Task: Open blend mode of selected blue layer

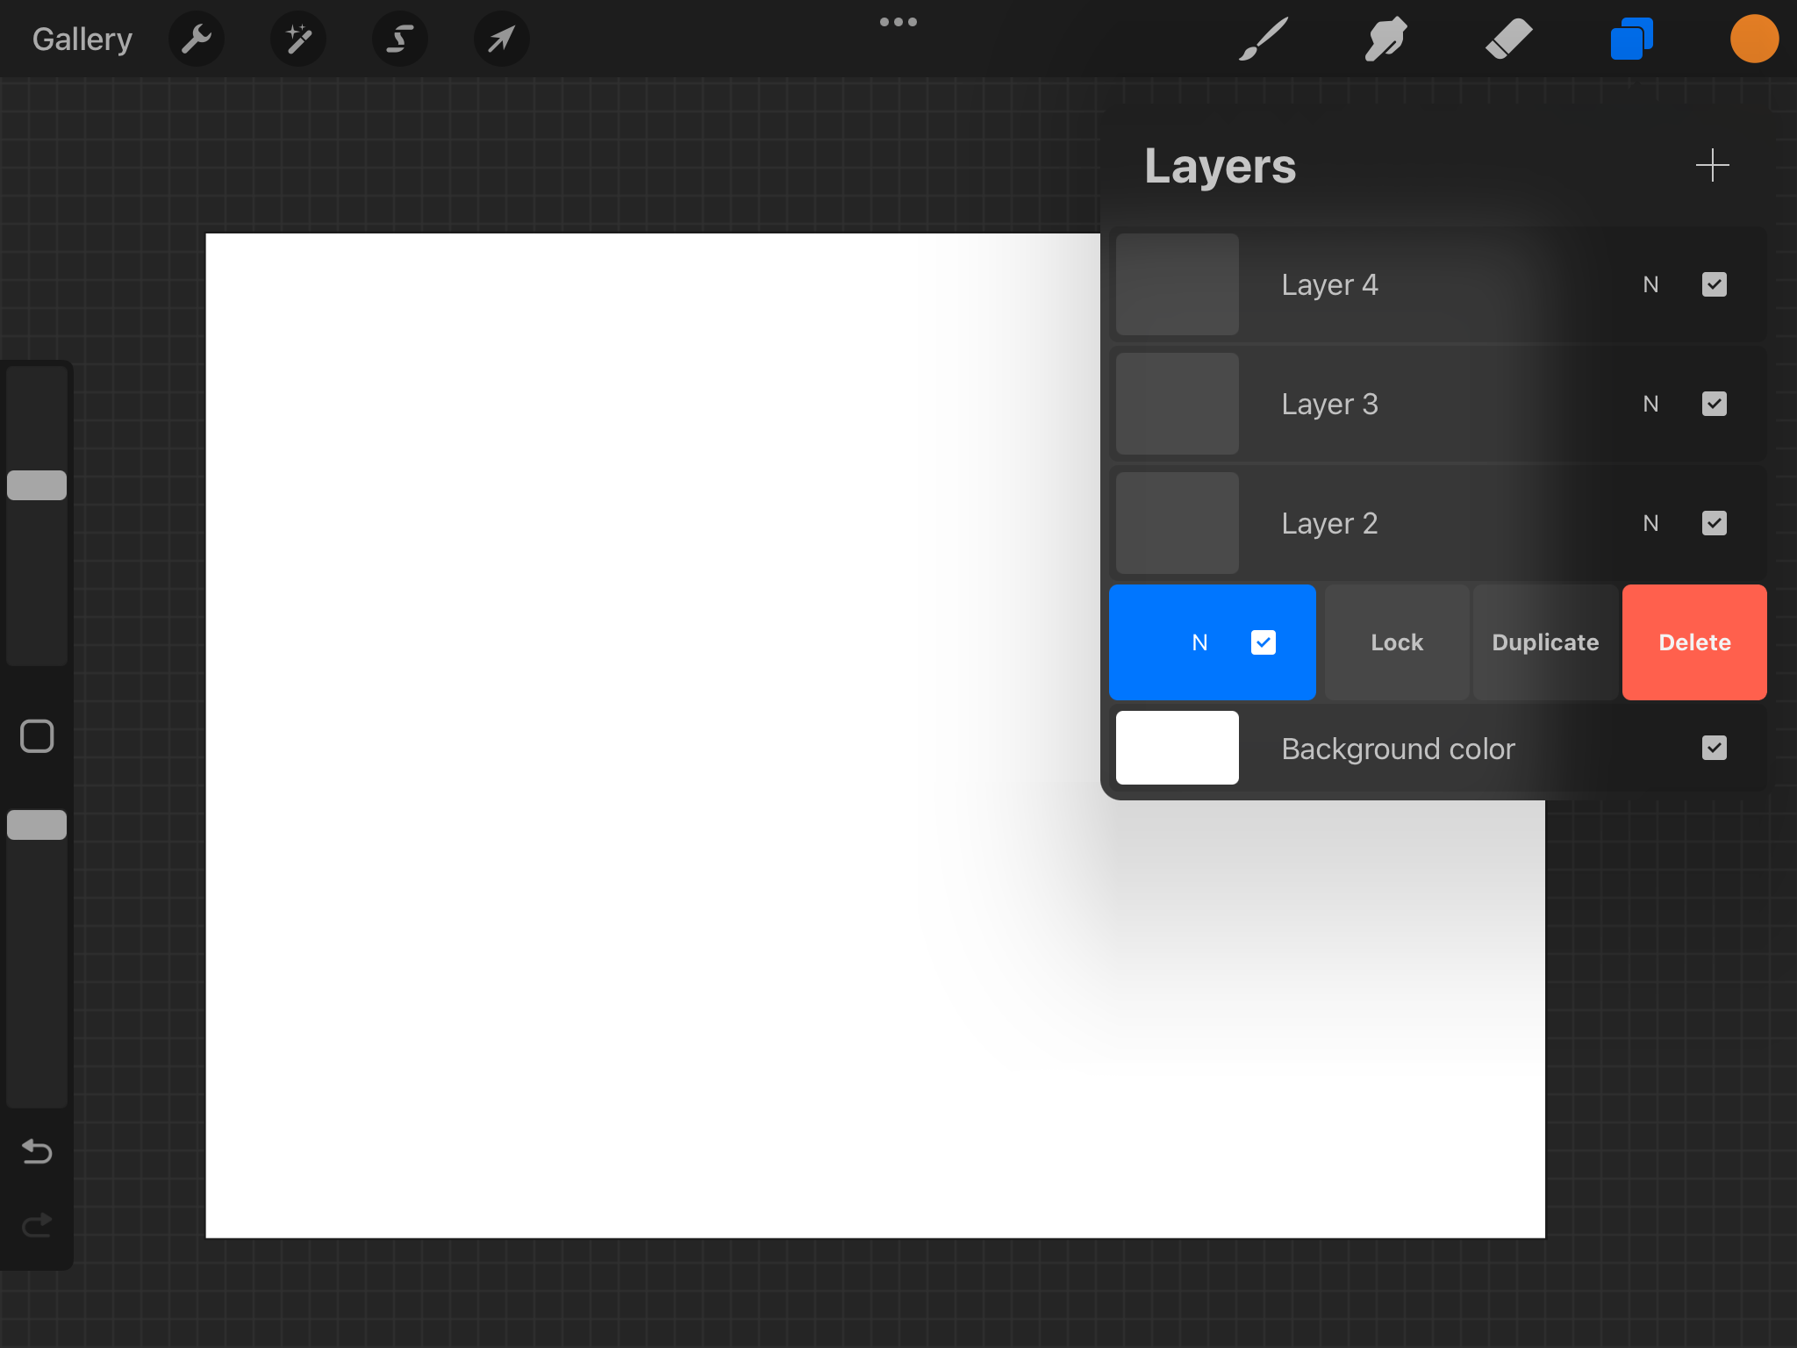Action: click(x=1199, y=642)
